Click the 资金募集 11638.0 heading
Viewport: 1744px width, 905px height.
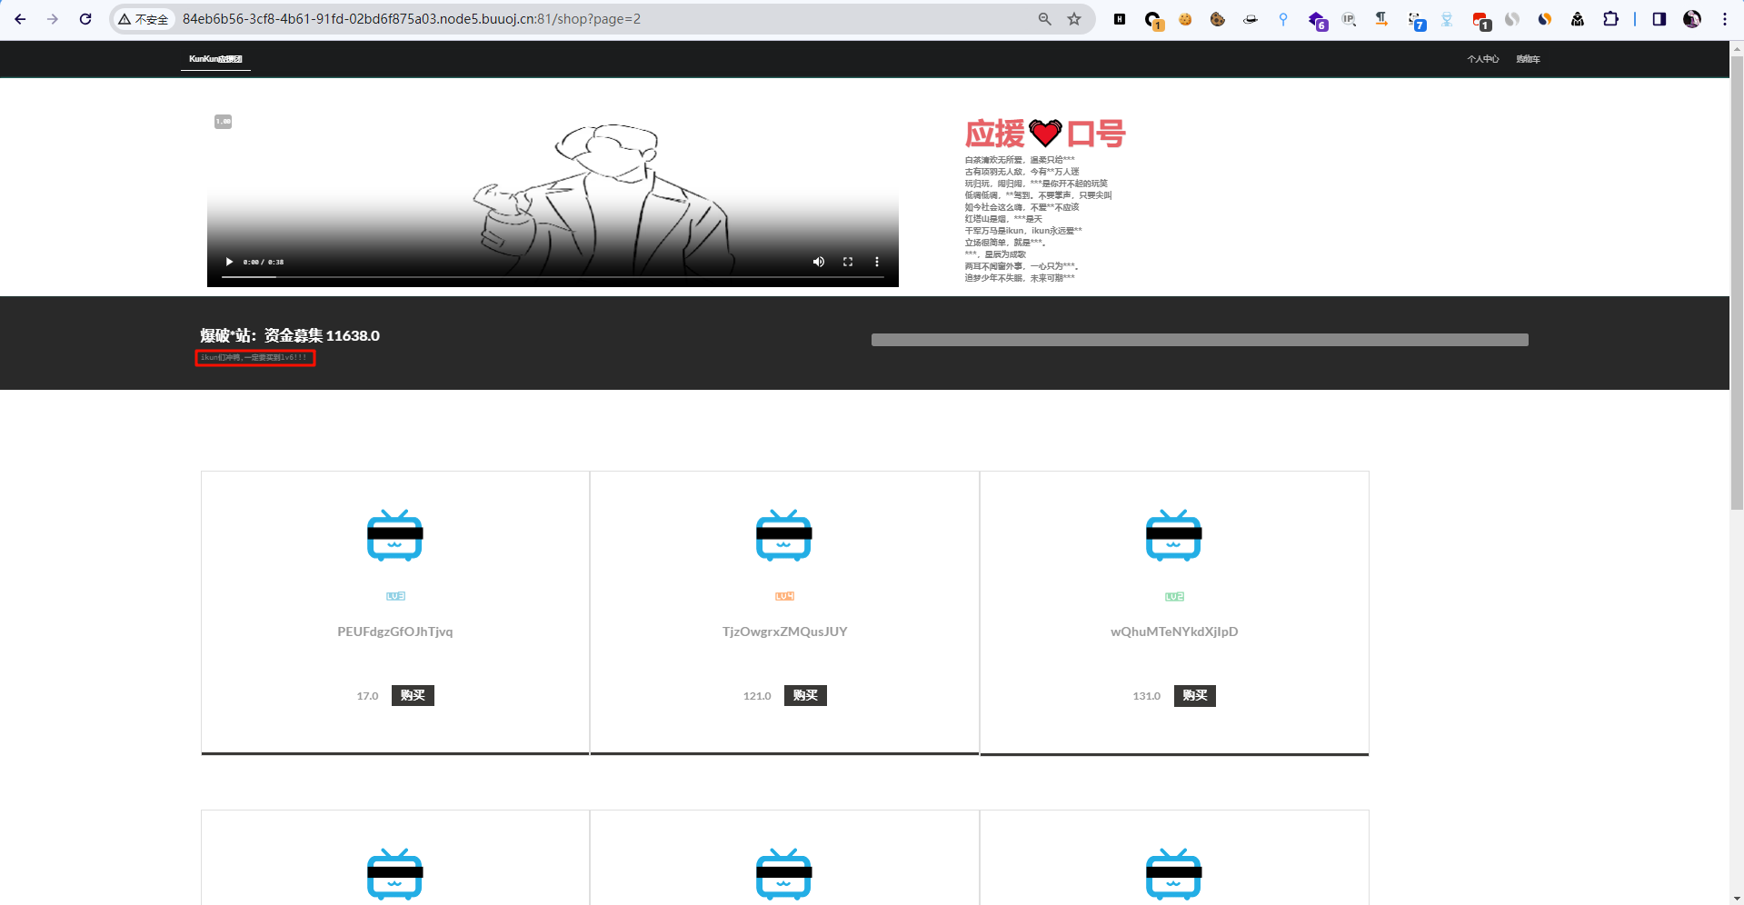tap(290, 335)
